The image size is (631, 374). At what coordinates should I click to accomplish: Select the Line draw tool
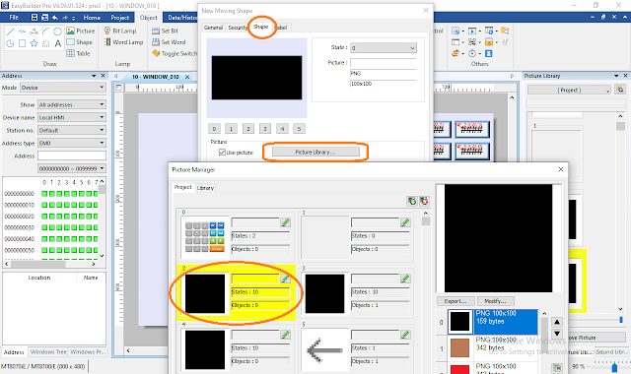[11, 31]
